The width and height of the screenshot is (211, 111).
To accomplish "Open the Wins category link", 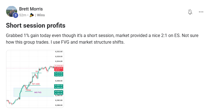I will [41, 15].
